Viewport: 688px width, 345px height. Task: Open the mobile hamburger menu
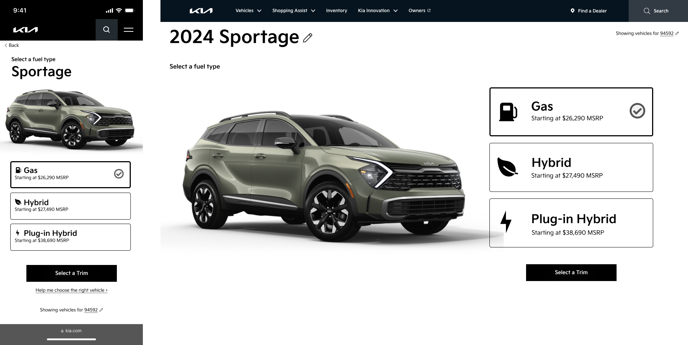[x=129, y=30]
